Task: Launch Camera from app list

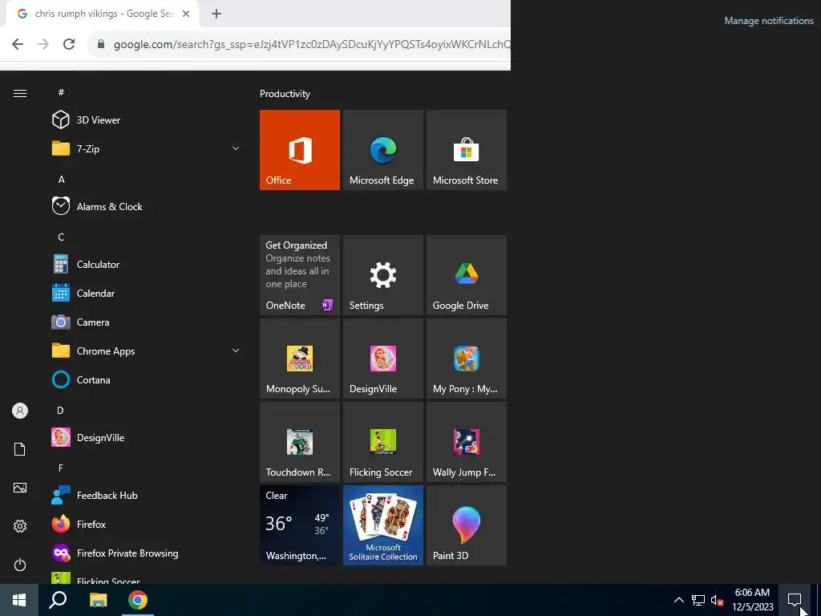Action: [x=147, y=322]
